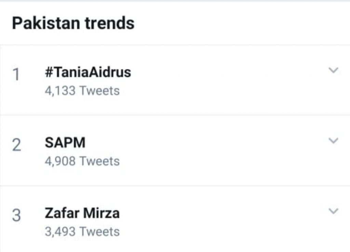Open the #TaniaAidrus hashtag trend
Viewport: 350px width, 252px height.
87,72
